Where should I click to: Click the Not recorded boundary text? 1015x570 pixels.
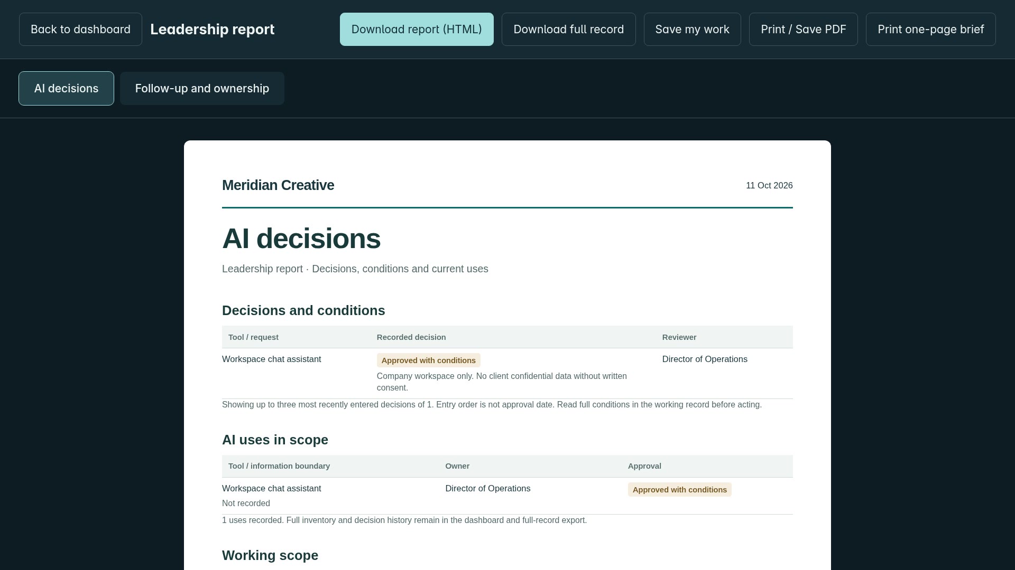[x=246, y=503]
